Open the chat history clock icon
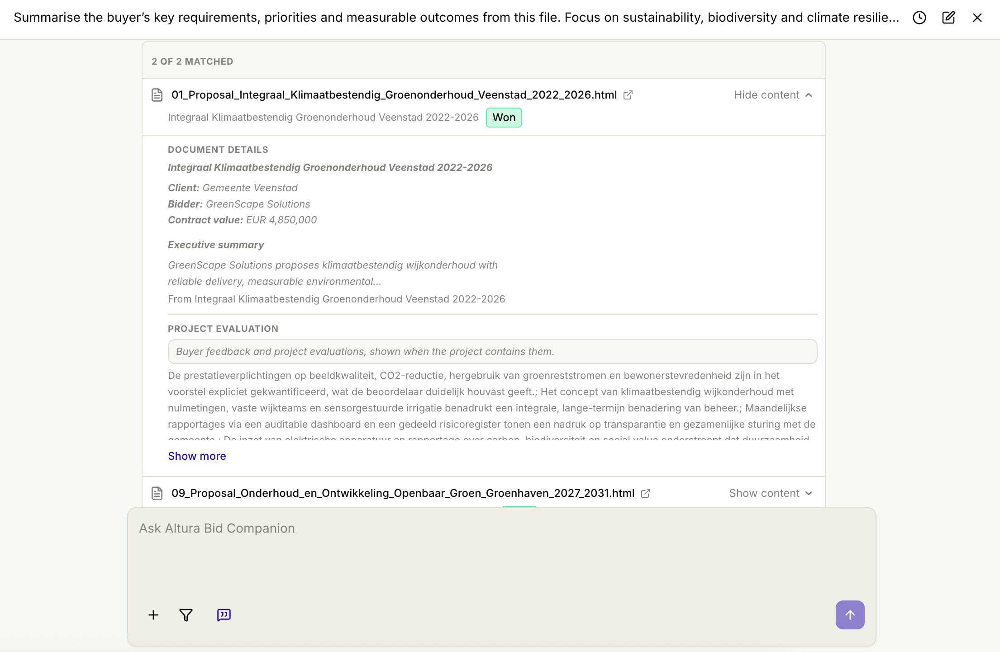 (x=919, y=18)
